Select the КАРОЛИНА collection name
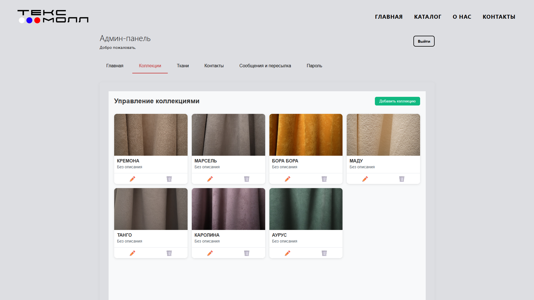This screenshot has width=534, height=300. pyautogui.click(x=207, y=235)
